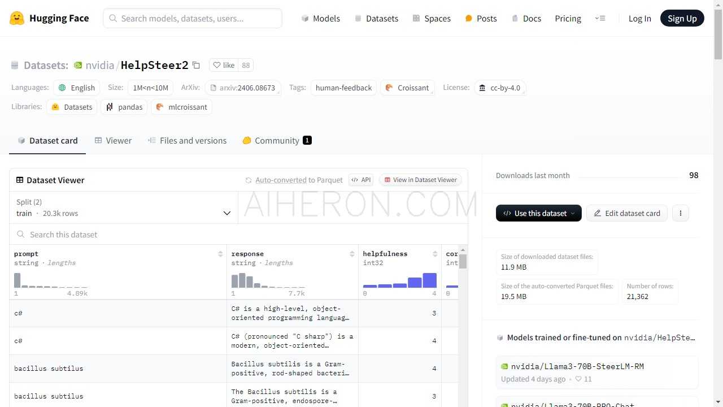Switch to the Viewer tab

[x=113, y=140]
